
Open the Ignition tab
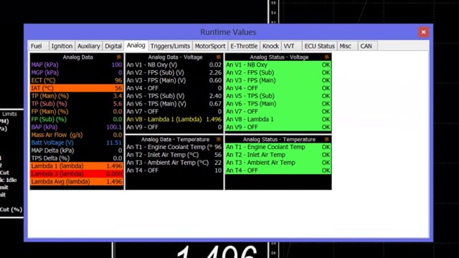point(62,46)
